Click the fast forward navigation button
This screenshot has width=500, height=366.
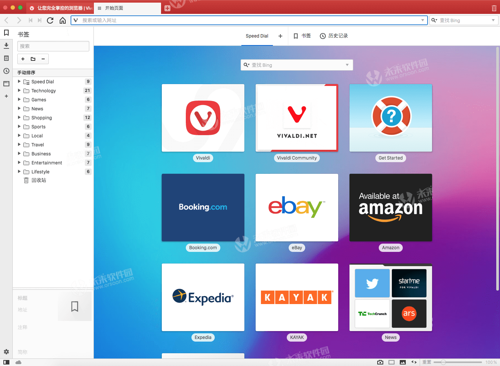point(39,20)
